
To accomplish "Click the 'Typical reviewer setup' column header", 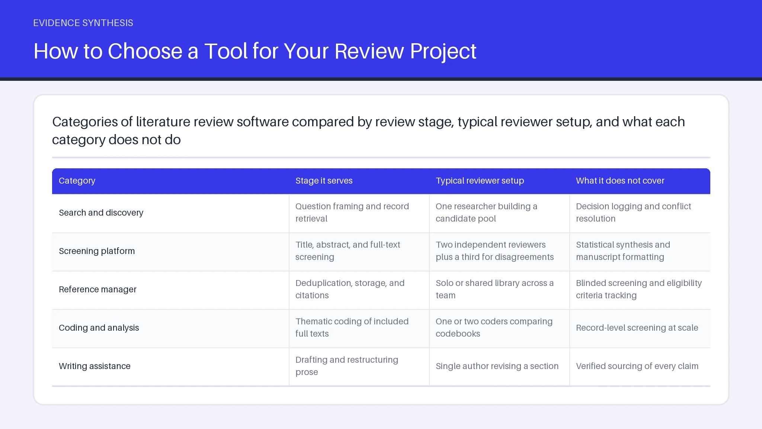I will click(480, 181).
